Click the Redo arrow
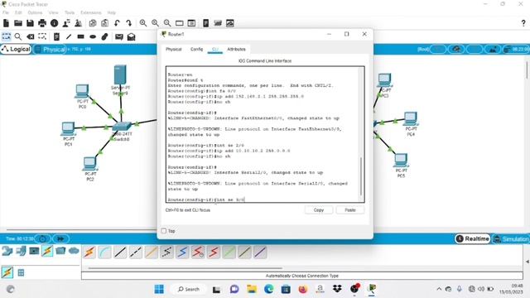Image resolution: width=530 pixels, height=298 pixels. pos(129,23)
